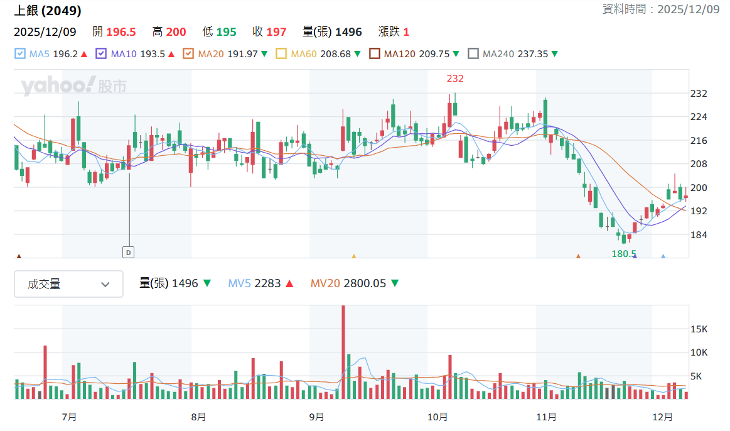The width and height of the screenshot is (730, 431).
Task: Click the 上銀 (2049) stock title
Action: (x=48, y=10)
